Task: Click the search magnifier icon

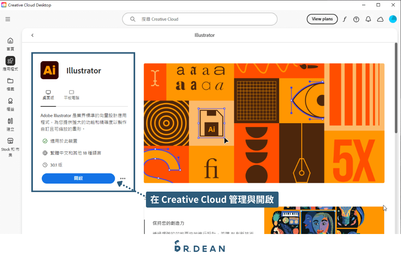Action: [133, 19]
